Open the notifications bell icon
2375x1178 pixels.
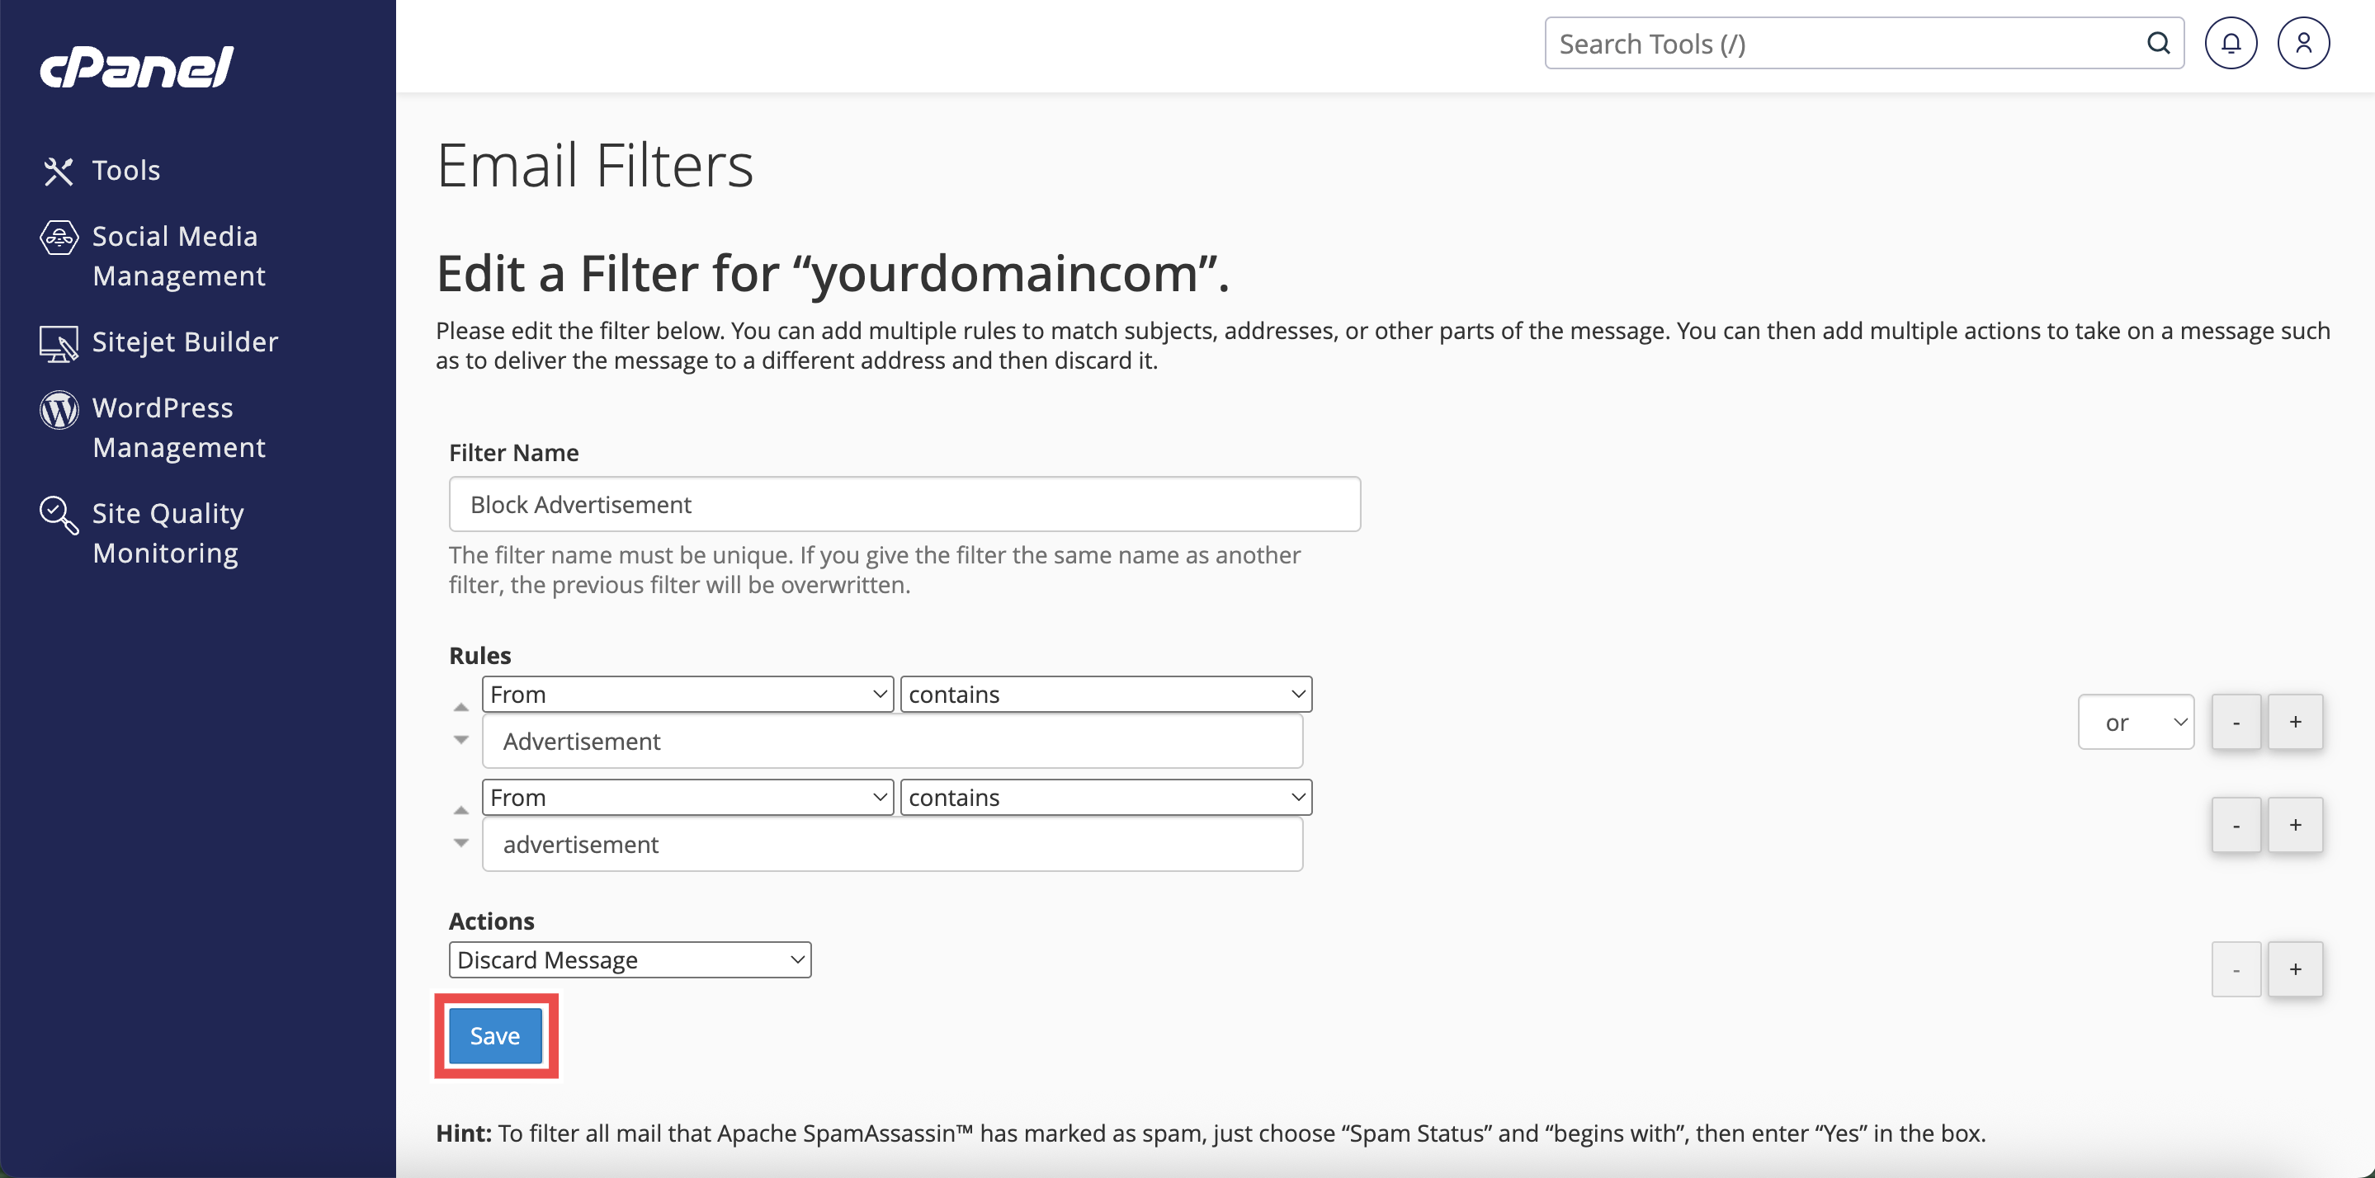(2229, 44)
